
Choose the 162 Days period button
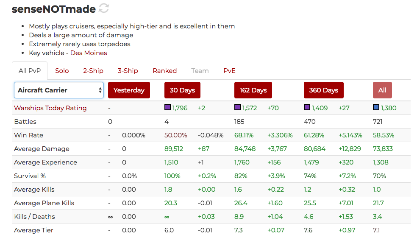click(x=253, y=90)
